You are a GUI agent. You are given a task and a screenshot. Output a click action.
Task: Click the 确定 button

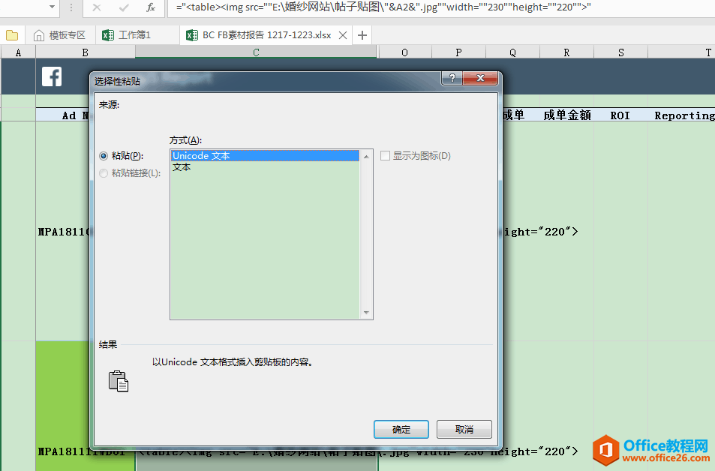click(x=401, y=430)
